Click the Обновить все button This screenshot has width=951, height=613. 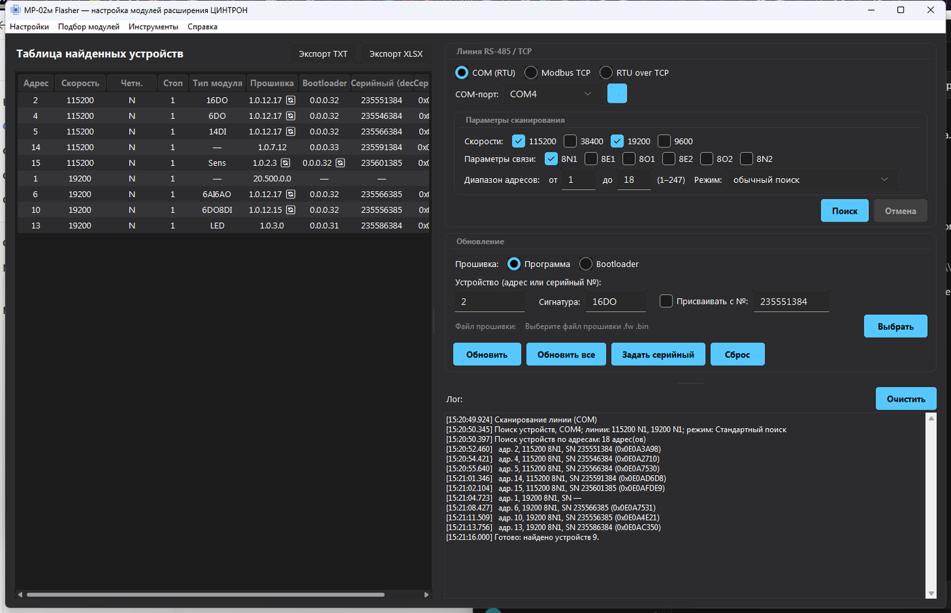(x=566, y=354)
